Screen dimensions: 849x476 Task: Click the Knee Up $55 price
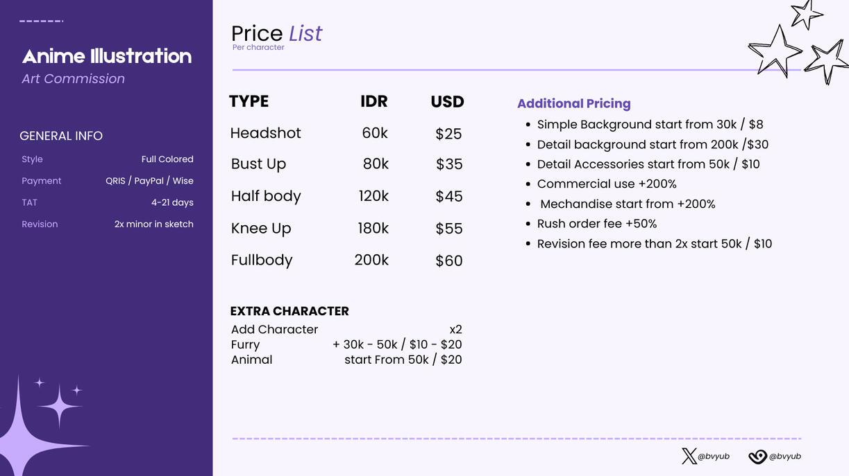449,229
